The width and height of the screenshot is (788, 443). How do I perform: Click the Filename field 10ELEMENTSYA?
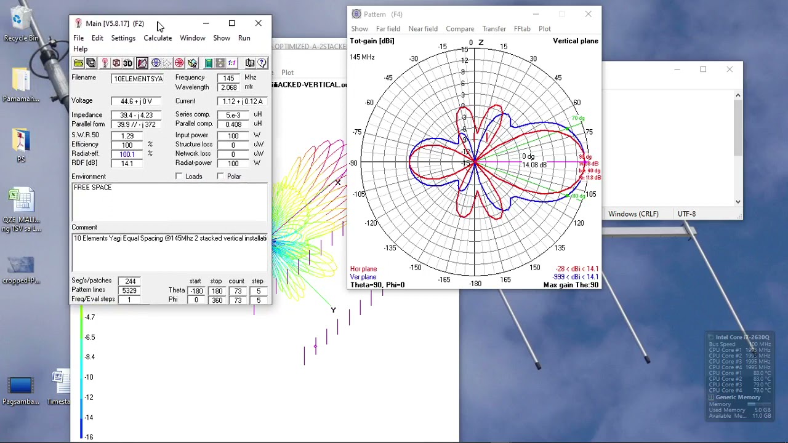[x=138, y=79]
